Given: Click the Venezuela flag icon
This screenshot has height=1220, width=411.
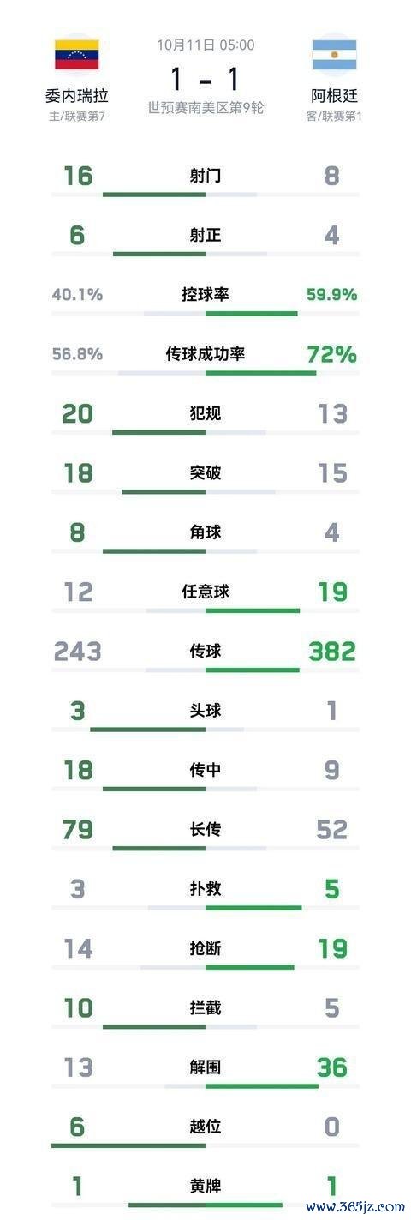Looking at the screenshot, I should pos(77,55).
